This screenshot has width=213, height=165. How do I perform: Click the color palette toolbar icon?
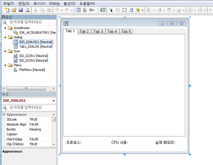[138, 10]
